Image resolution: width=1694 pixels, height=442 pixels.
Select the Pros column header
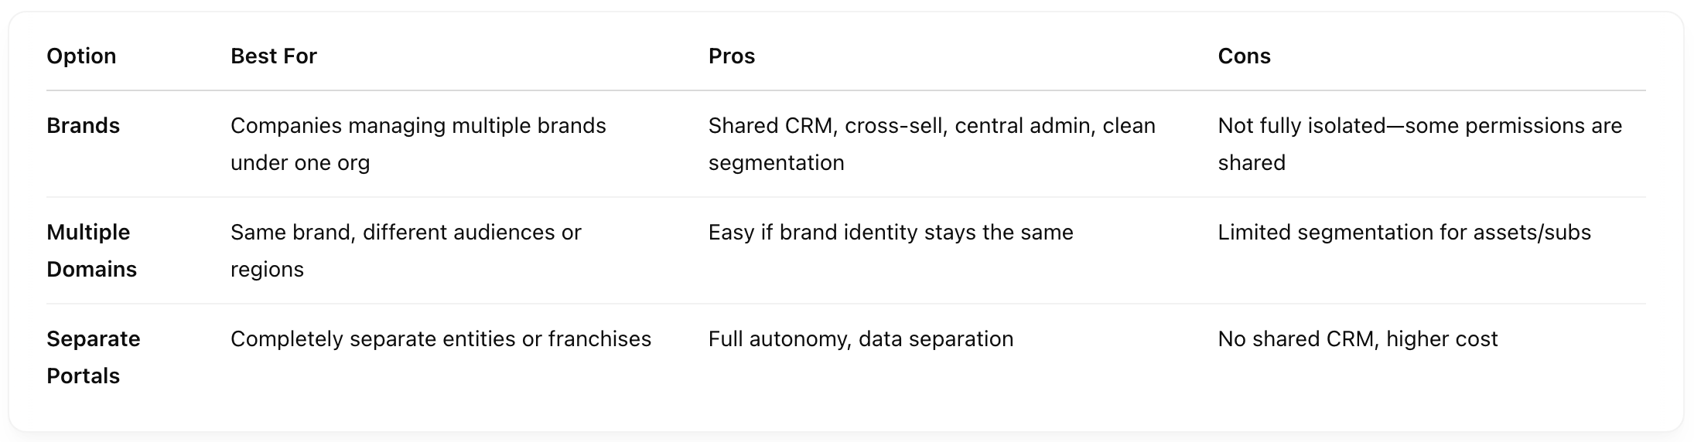click(x=732, y=56)
